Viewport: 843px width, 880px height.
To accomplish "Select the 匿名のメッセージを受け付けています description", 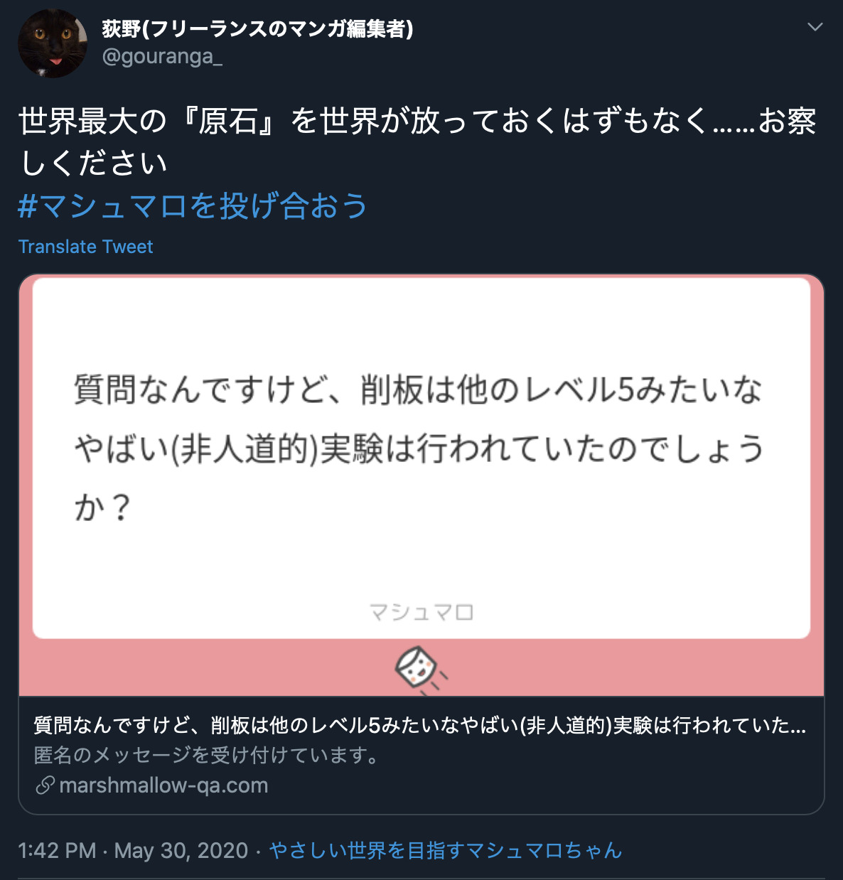I will 206,755.
